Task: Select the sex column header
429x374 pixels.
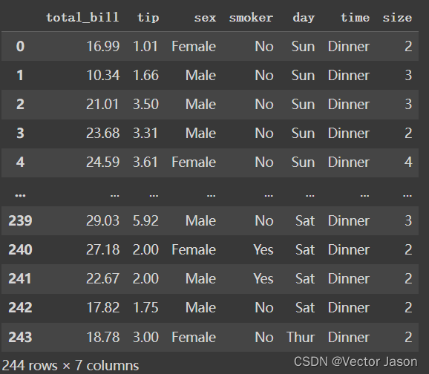Action: pos(205,18)
